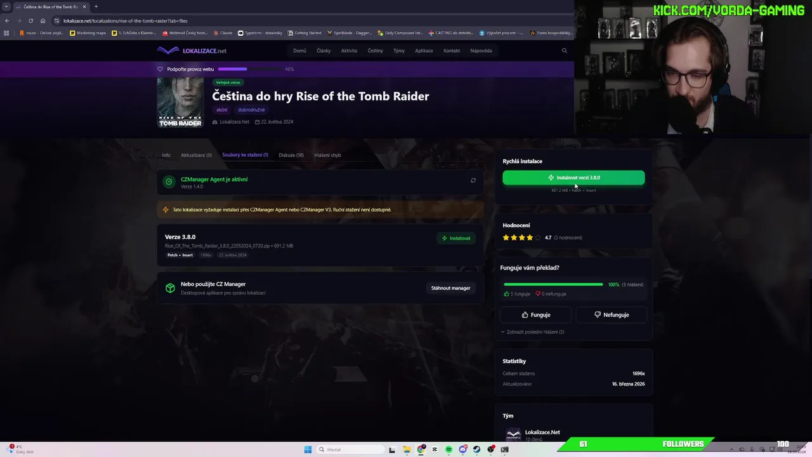812x457 pixels.
Task: Click Instalovat button for Verze 3.8.0
Action: (x=457, y=238)
